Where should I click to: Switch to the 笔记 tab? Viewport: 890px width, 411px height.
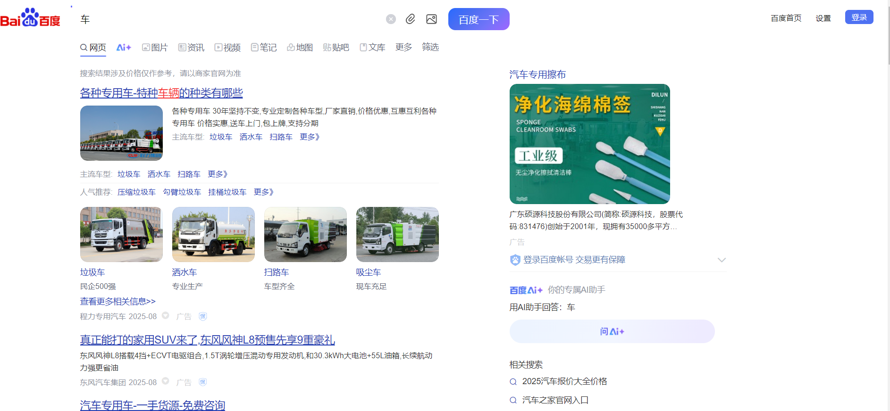tap(264, 48)
